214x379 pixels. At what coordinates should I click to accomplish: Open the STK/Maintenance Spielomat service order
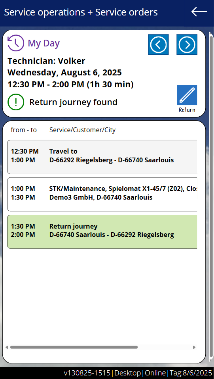tap(102, 194)
